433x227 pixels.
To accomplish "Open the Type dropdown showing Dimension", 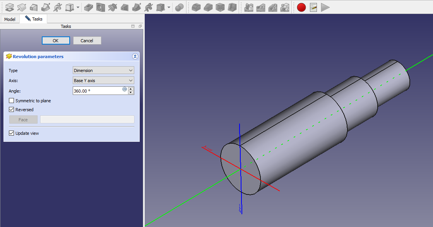I will [103, 71].
